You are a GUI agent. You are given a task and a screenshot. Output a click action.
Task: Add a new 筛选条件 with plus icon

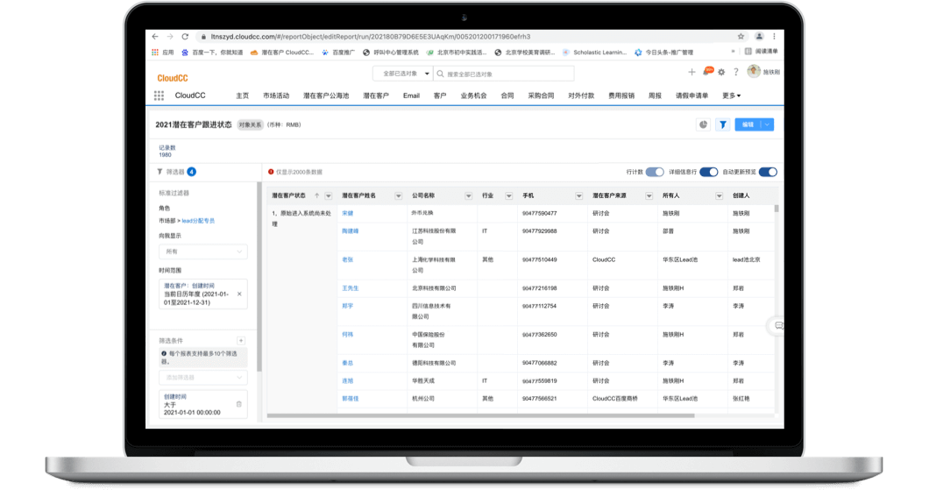tap(241, 341)
